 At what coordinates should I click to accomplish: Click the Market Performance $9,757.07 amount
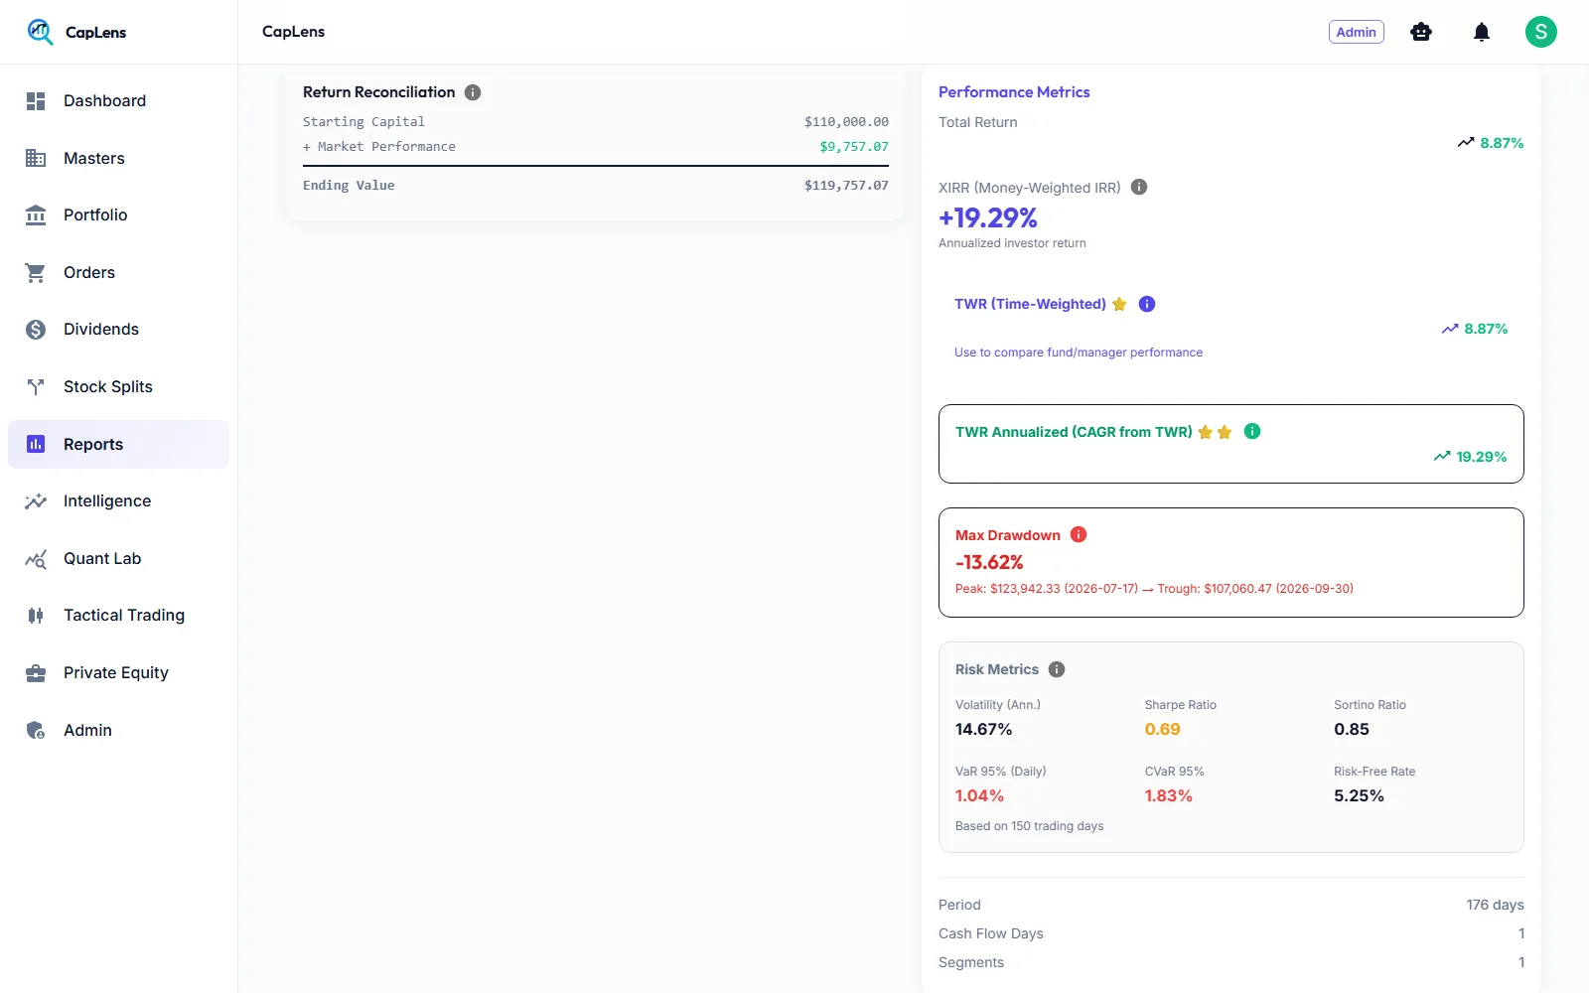click(x=854, y=147)
